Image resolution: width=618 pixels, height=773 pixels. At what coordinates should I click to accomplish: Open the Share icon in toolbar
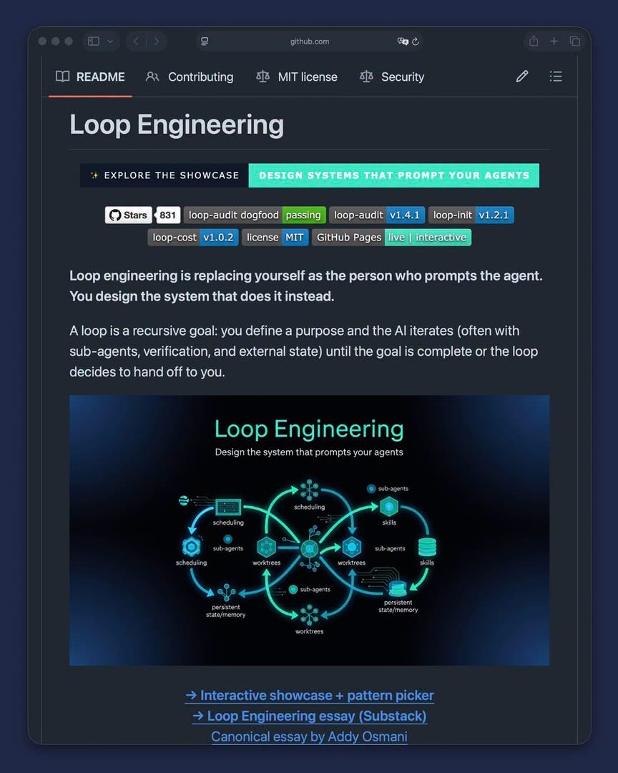[x=534, y=41]
